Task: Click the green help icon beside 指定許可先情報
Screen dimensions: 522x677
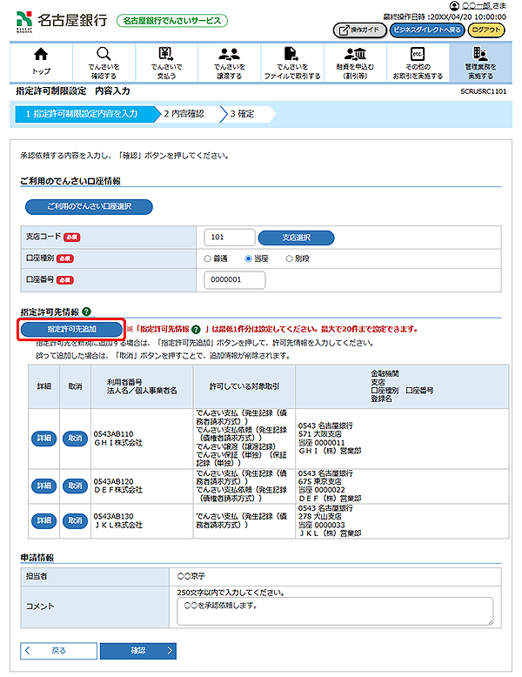Action: tap(87, 312)
